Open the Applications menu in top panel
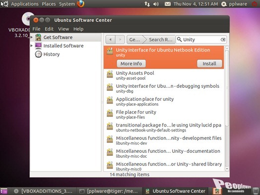The height and width of the screenshot is (195, 260). 25,4
